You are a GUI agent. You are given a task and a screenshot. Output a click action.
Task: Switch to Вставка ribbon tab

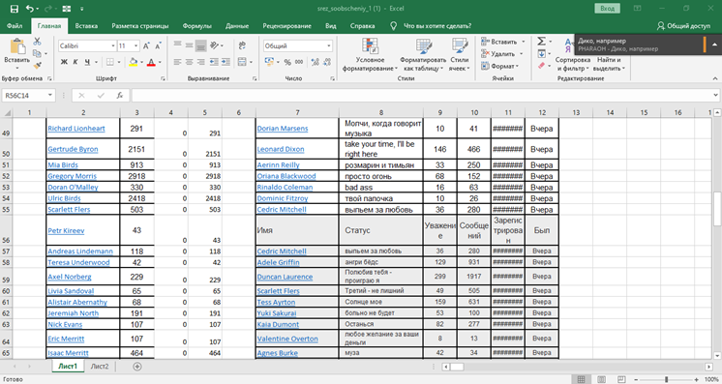point(86,26)
